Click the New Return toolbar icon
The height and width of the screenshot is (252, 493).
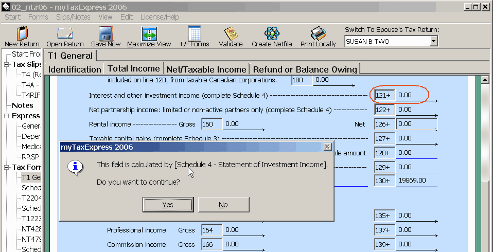point(22,34)
